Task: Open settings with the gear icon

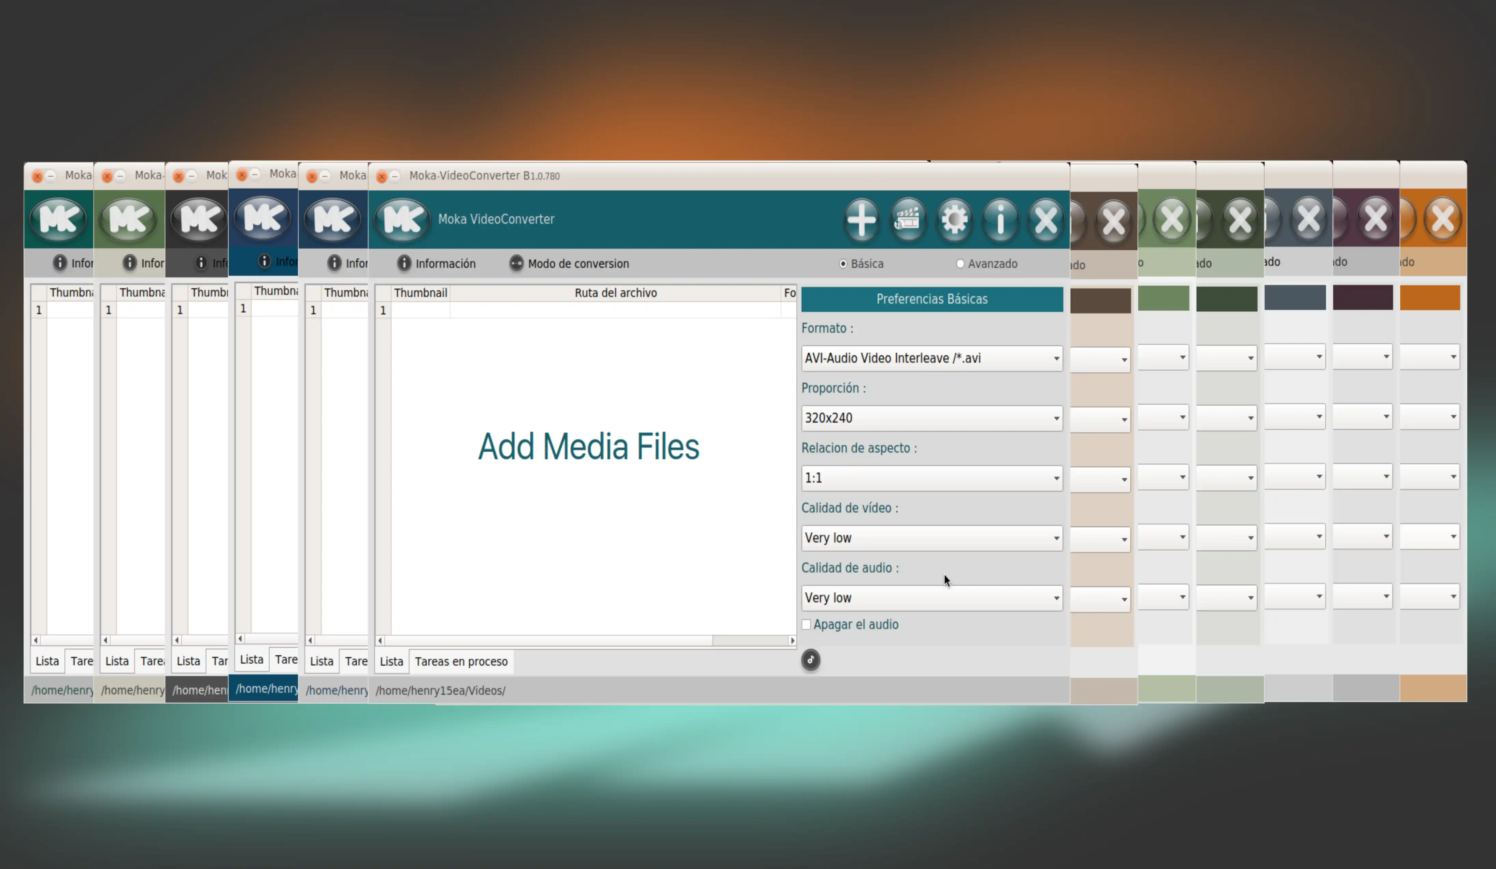Action: click(954, 220)
